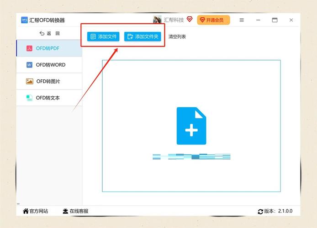
Task: Maximize the converter window
Action: (x=275, y=20)
